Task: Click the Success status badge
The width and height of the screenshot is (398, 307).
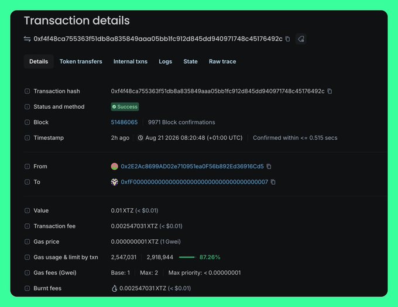Action: [125, 107]
